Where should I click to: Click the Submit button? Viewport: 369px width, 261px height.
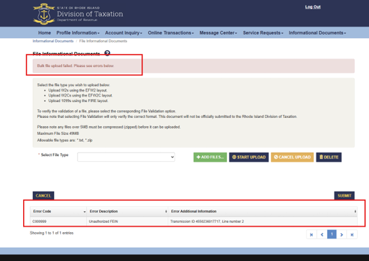pos(344,195)
